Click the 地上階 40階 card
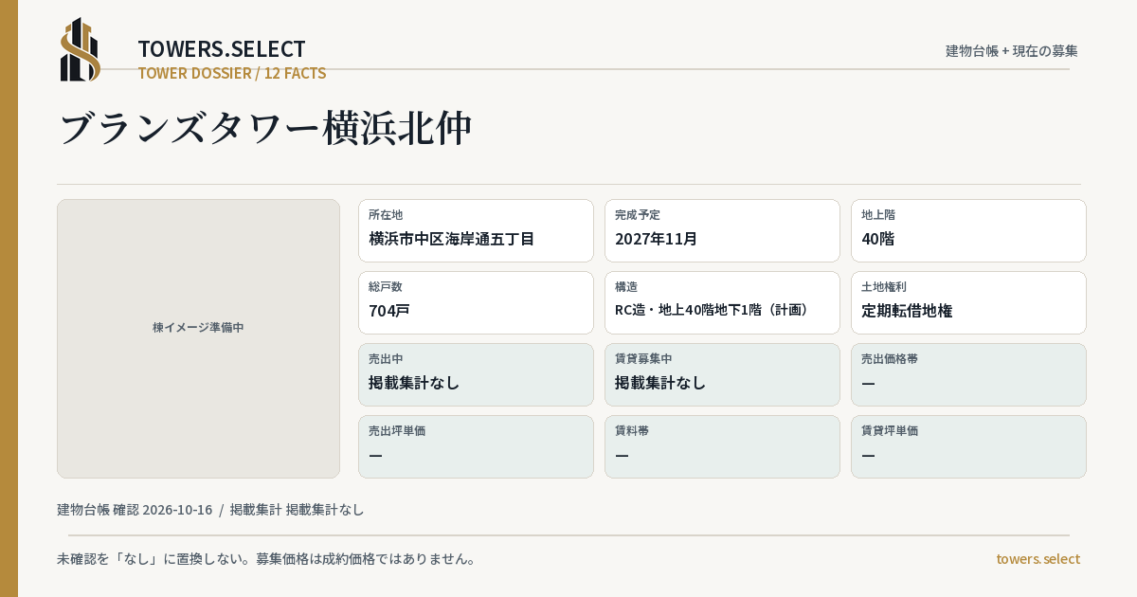Screen dimensions: 1137x597 click(x=968, y=230)
